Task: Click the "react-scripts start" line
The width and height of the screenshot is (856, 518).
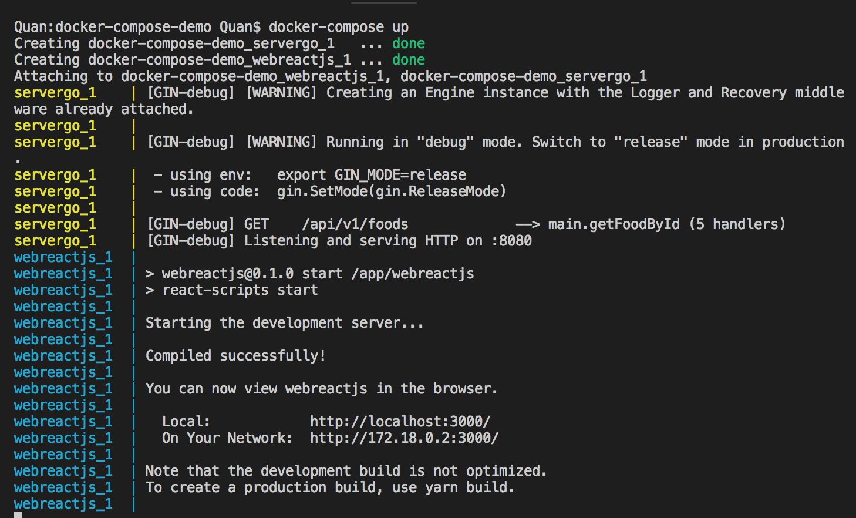Action: [240, 290]
